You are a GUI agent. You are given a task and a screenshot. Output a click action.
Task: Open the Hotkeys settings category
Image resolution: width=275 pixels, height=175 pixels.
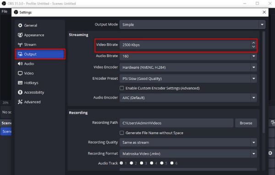(x=40, y=83)
